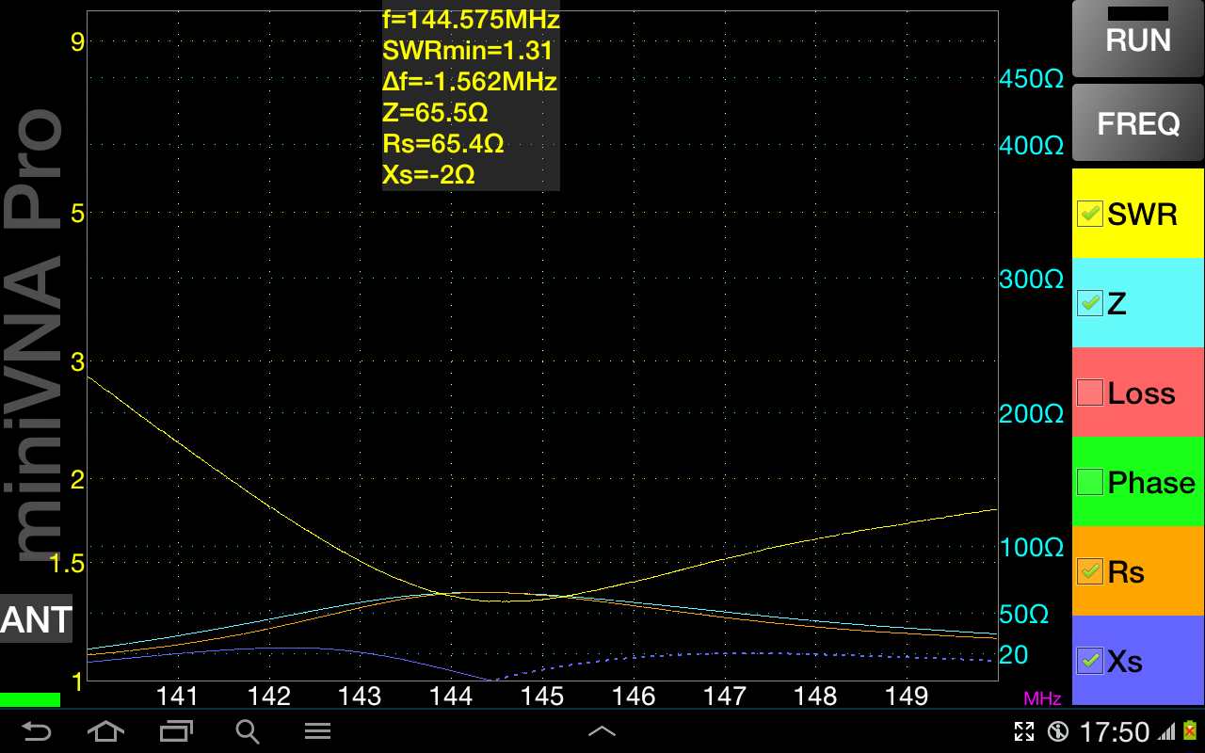The image size is (1205, 753).
Task: Tap the 200Ω impedance axis label
Action: (x=1030, y=413)
